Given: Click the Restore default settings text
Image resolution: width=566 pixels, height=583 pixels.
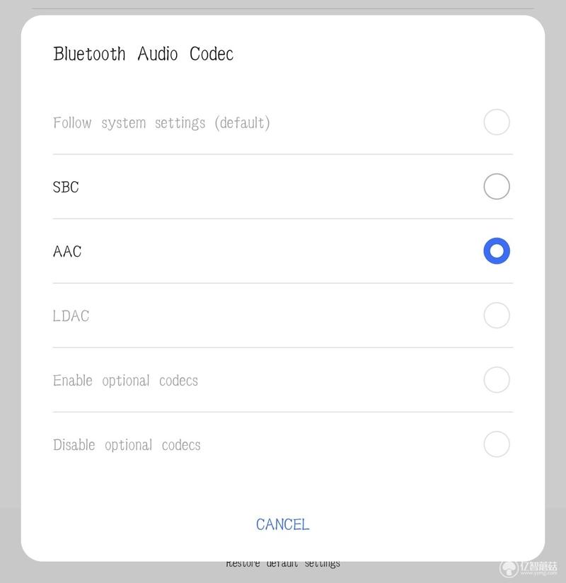Looking at the screenshot, I should point(283,565).
